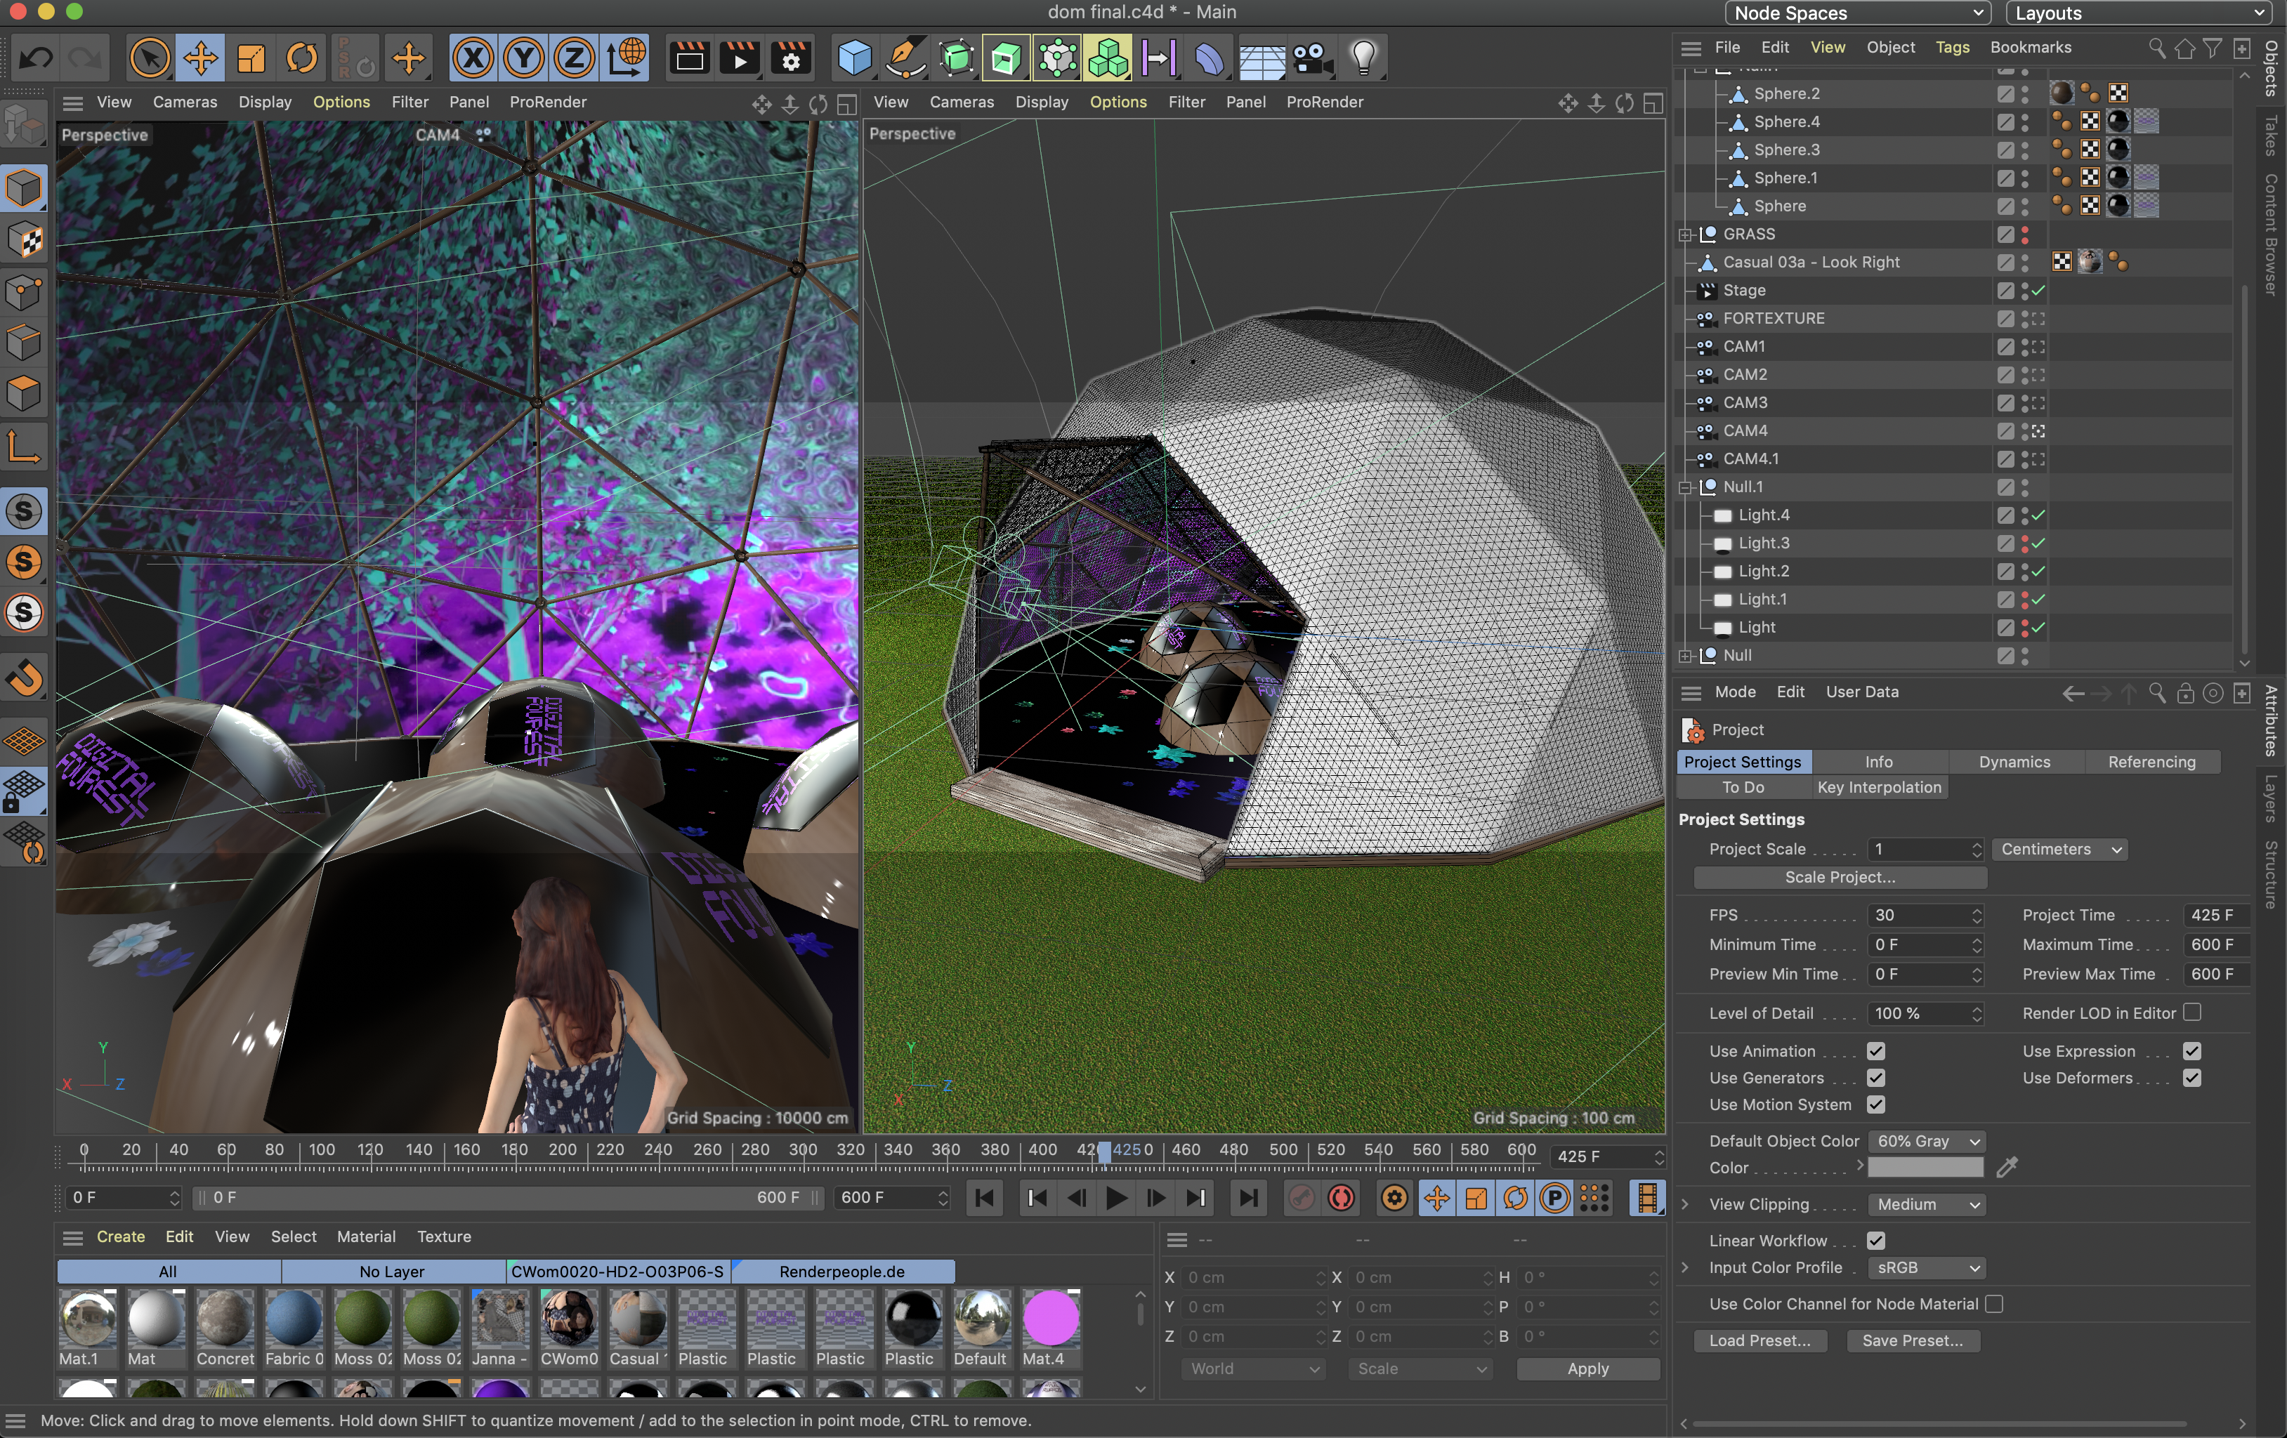This screenshot has width=2287, height=1438.
Task: Uncheck the Linear Workflow option
Action: [x=1876, y=1241]
